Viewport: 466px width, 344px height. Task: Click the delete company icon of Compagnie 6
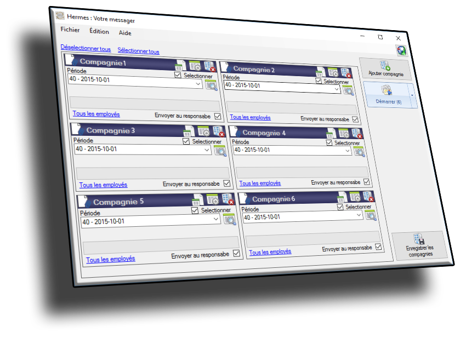pos(368,196)
